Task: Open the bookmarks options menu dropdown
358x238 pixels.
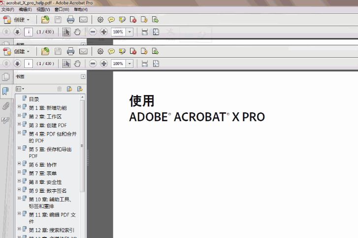Action: tap(20, 89)
